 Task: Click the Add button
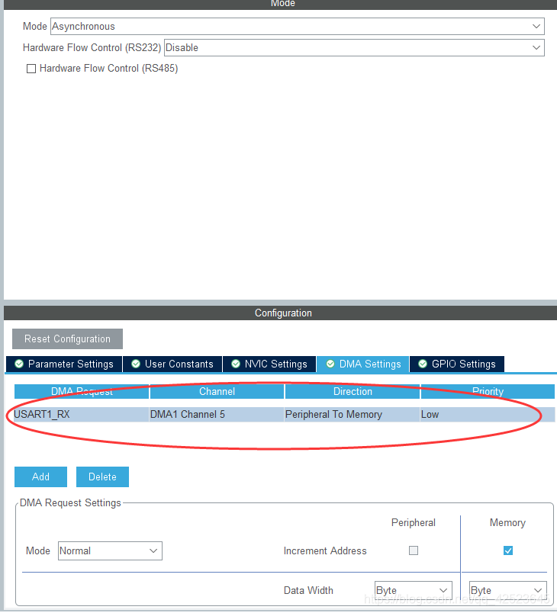(x=40, y=477)
